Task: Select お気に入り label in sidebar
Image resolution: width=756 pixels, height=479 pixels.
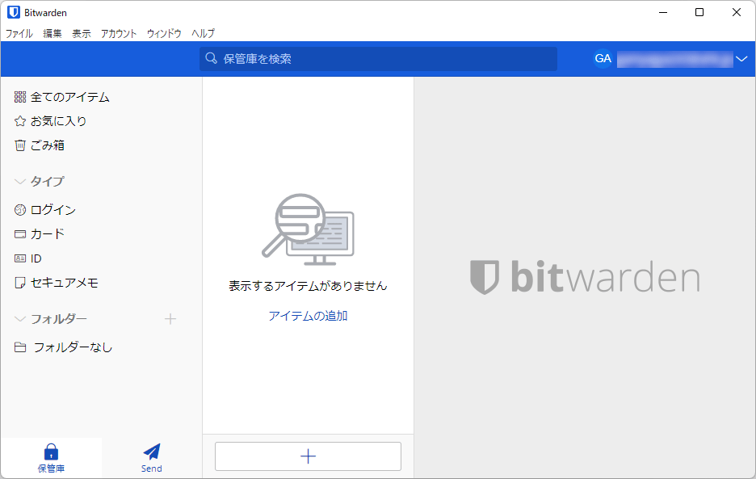Action: 58,121
